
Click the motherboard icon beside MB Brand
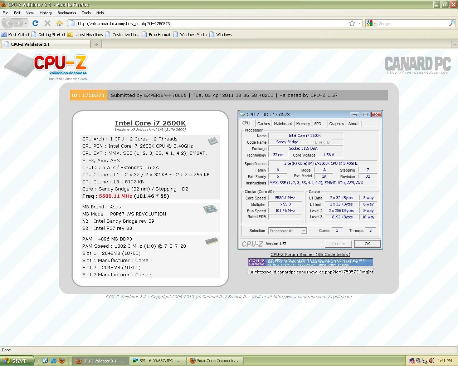point(210,209)
